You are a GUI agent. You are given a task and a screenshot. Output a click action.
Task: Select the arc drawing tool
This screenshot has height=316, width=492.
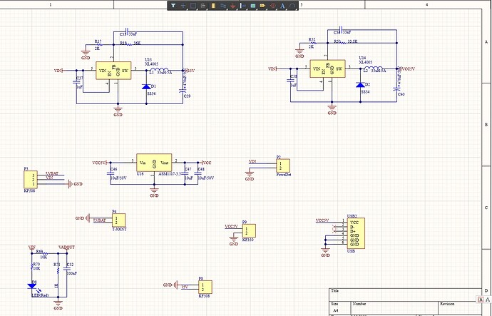tap(293, 5)
